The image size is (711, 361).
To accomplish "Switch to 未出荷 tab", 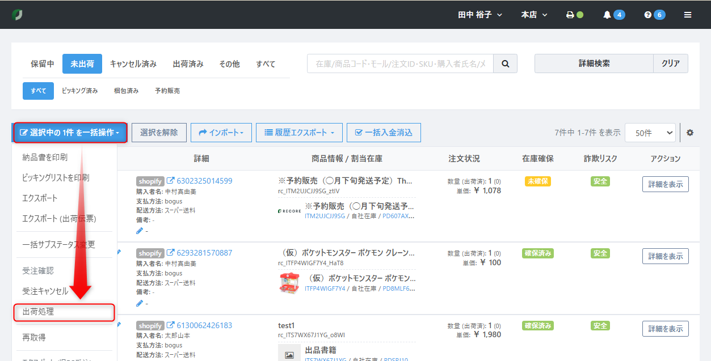I will 82,64.
